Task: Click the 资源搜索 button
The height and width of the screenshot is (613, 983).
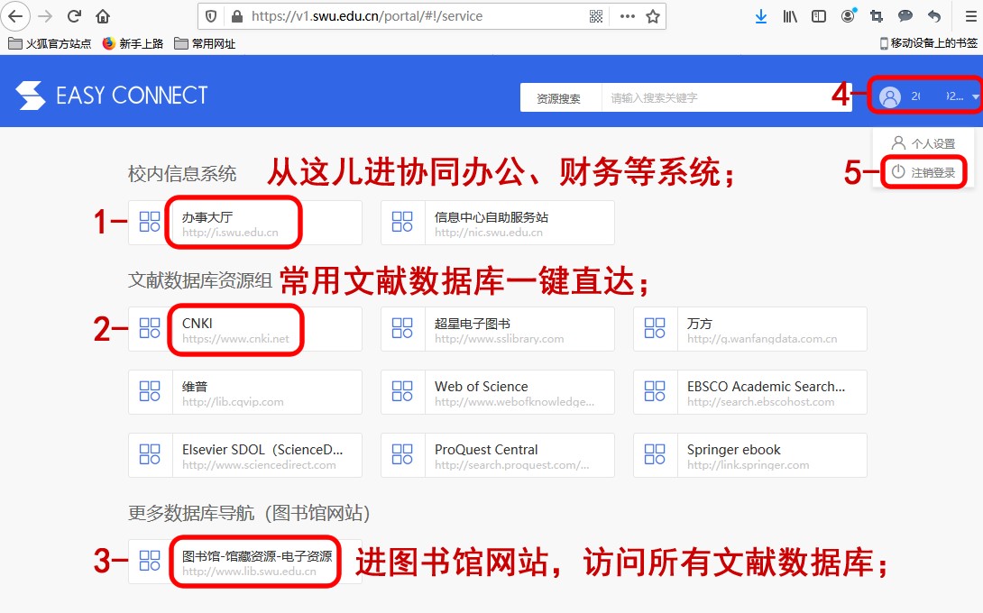Action: point(559,98)
